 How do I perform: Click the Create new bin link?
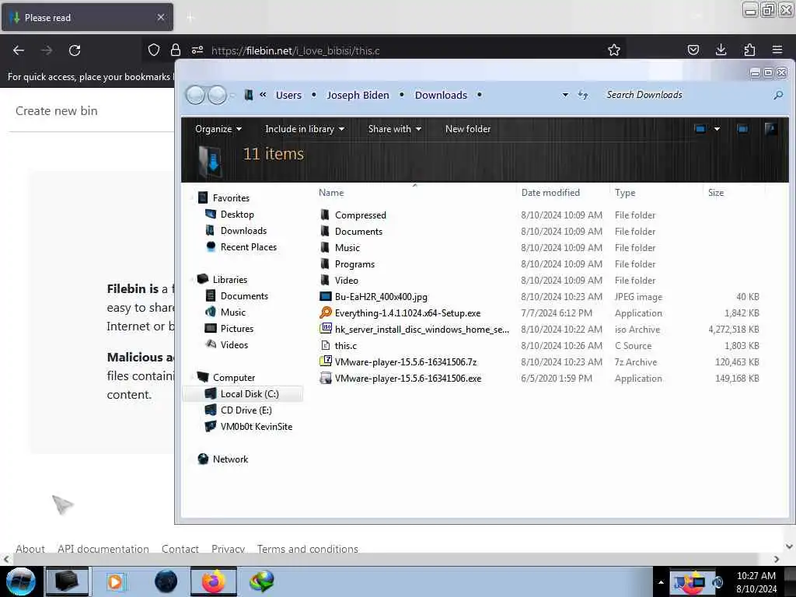56,110
